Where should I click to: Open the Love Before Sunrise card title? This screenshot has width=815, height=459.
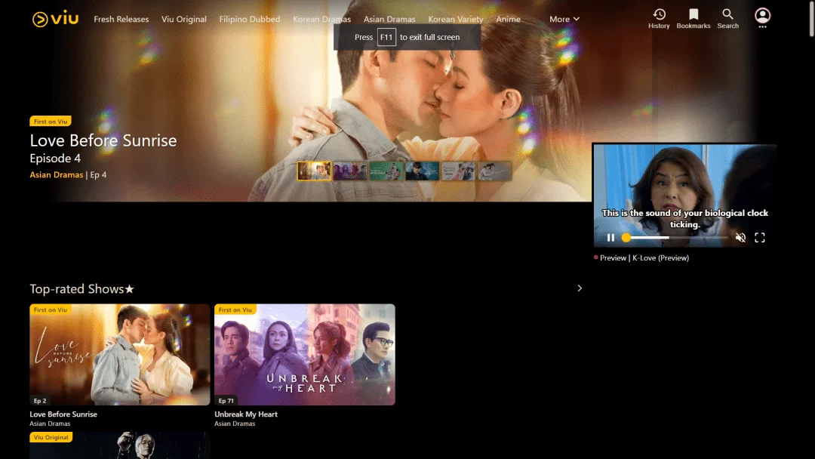pyautogui.click(x=63, y=414)
